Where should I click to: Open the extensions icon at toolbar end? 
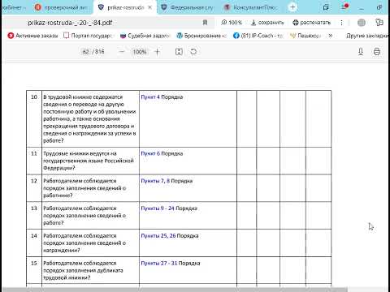click(x=379, y=23)
